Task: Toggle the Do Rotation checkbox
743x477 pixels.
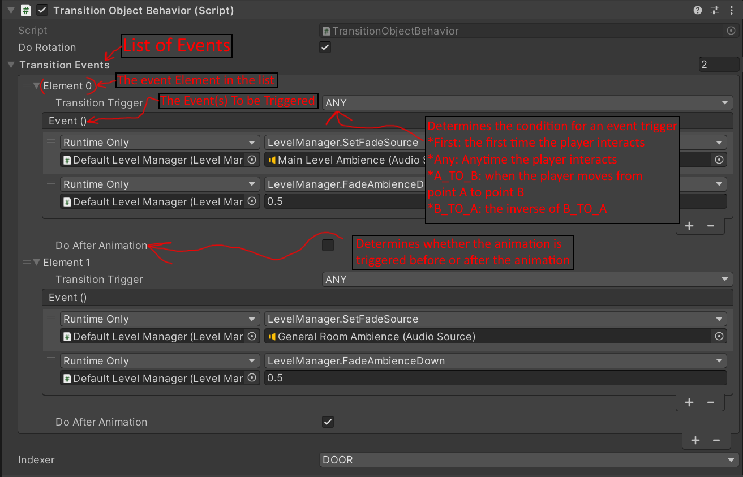Action: [325, 48]
